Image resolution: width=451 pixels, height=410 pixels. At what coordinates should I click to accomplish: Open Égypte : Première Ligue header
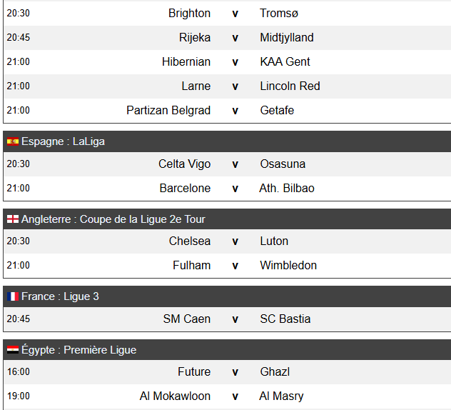pos(227,350)
